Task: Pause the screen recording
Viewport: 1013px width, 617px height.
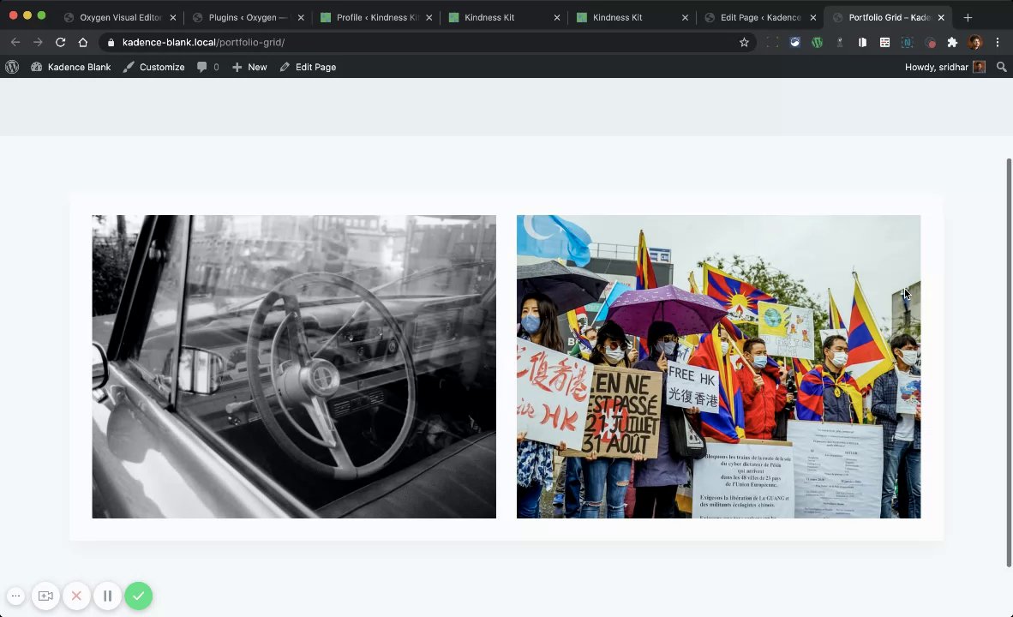Action: [107, 596]
